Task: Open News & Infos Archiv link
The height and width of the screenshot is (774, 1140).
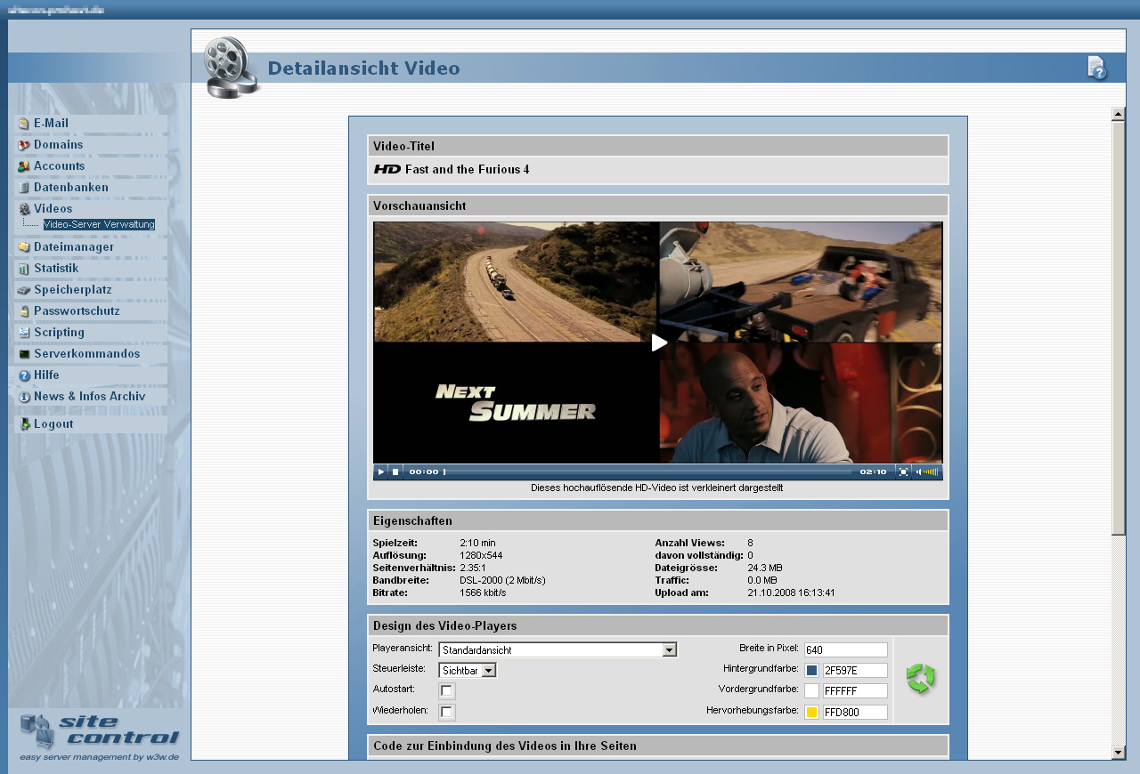Action: click(x=90, y=397)
